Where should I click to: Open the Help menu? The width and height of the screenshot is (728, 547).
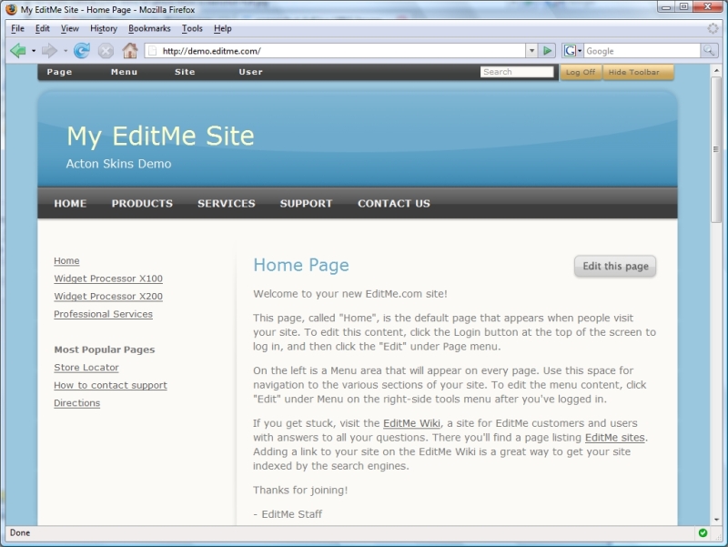pyautogui.click(x=222, y=28)
